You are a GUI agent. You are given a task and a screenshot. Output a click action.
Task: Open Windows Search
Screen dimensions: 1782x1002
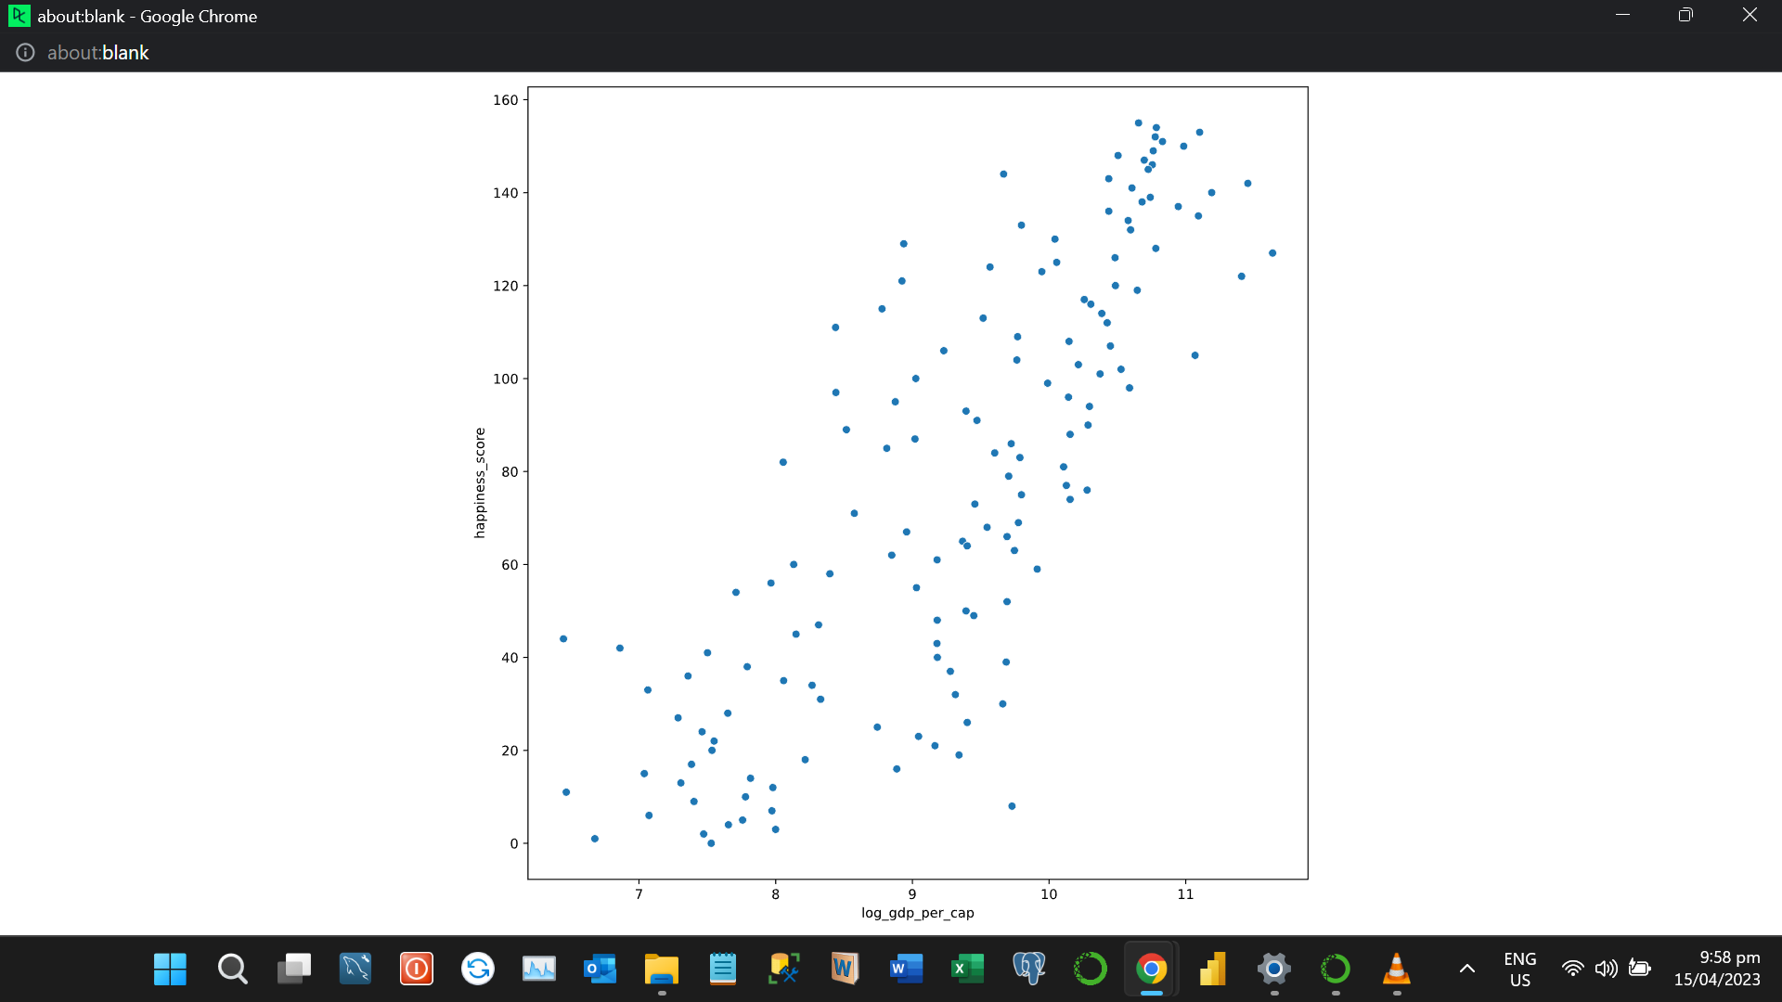(231, 969)
